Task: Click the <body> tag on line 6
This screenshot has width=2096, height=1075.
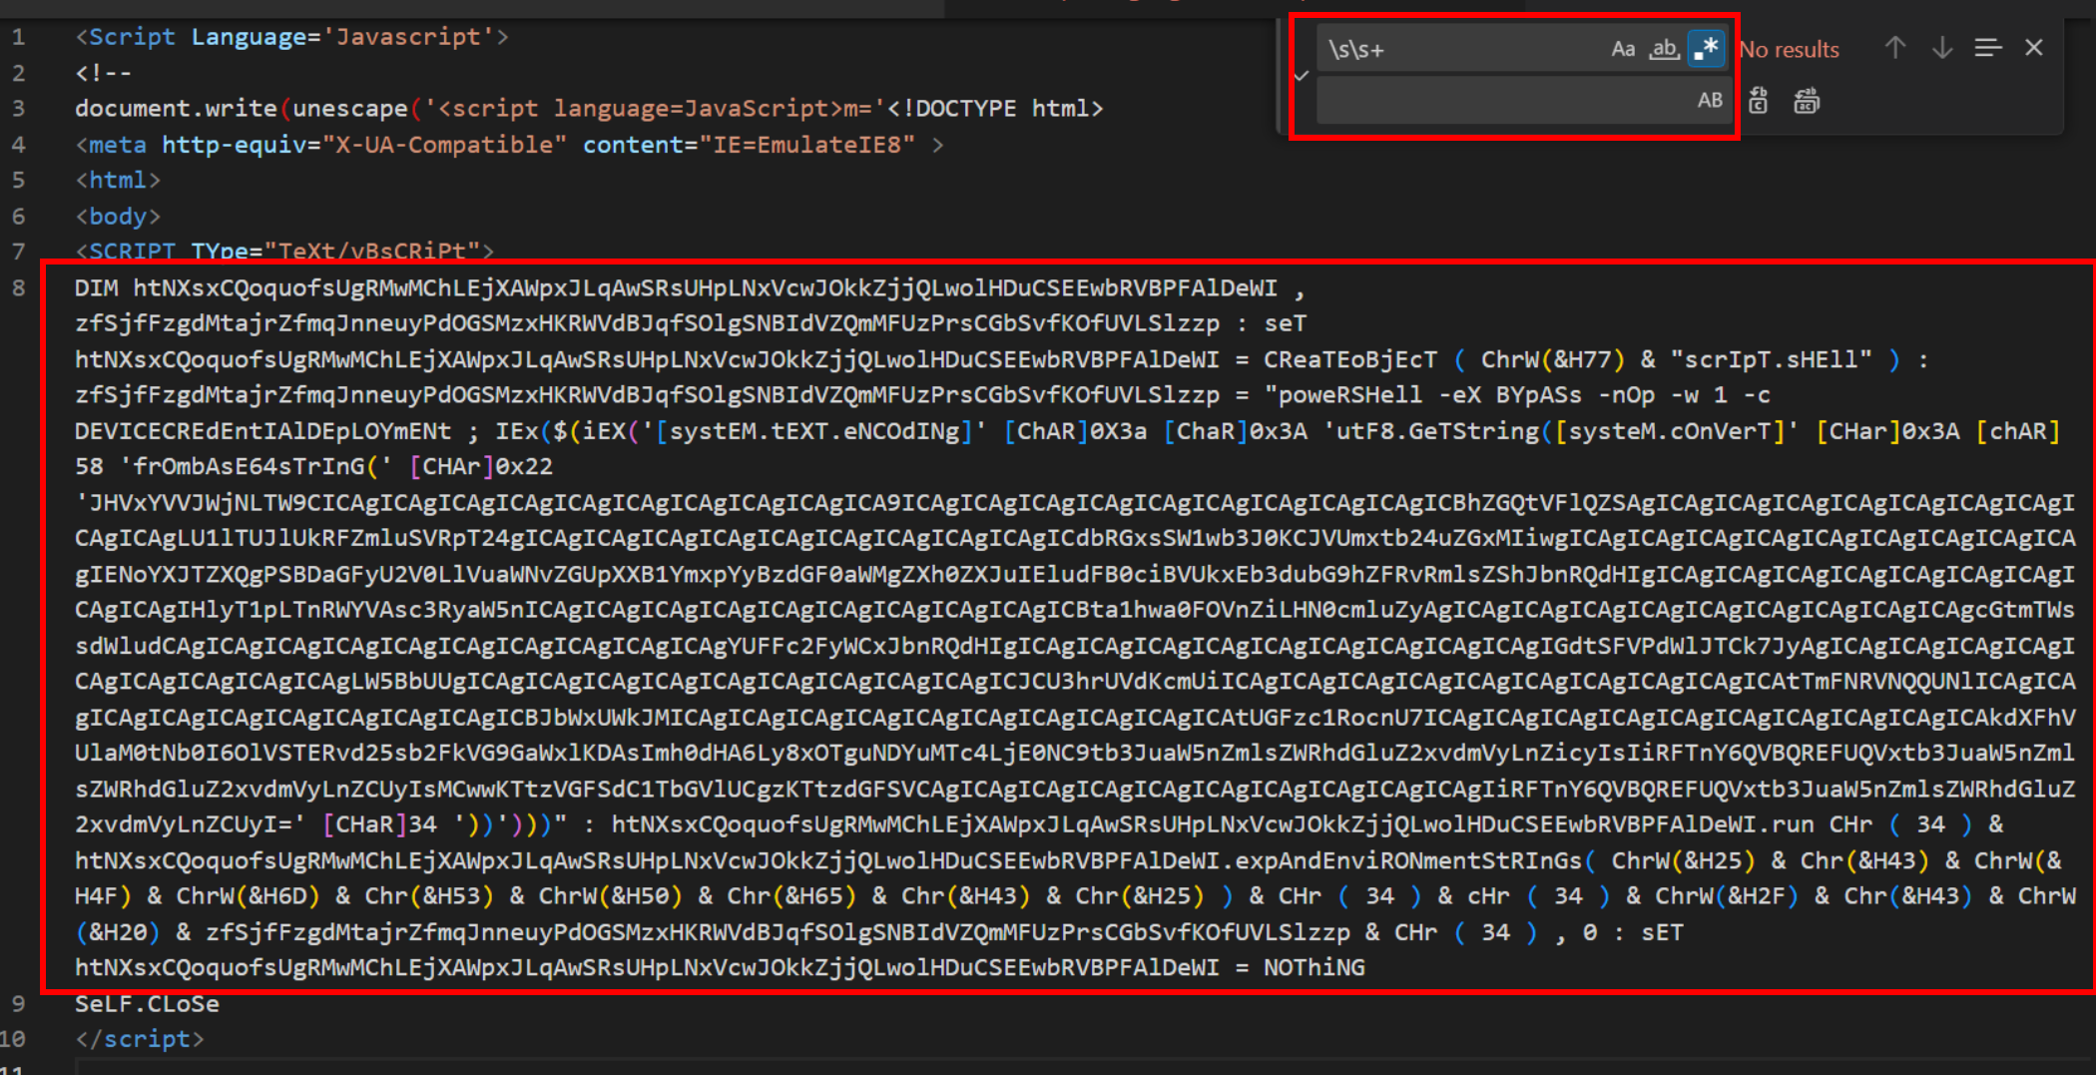Action: [118, 217]
